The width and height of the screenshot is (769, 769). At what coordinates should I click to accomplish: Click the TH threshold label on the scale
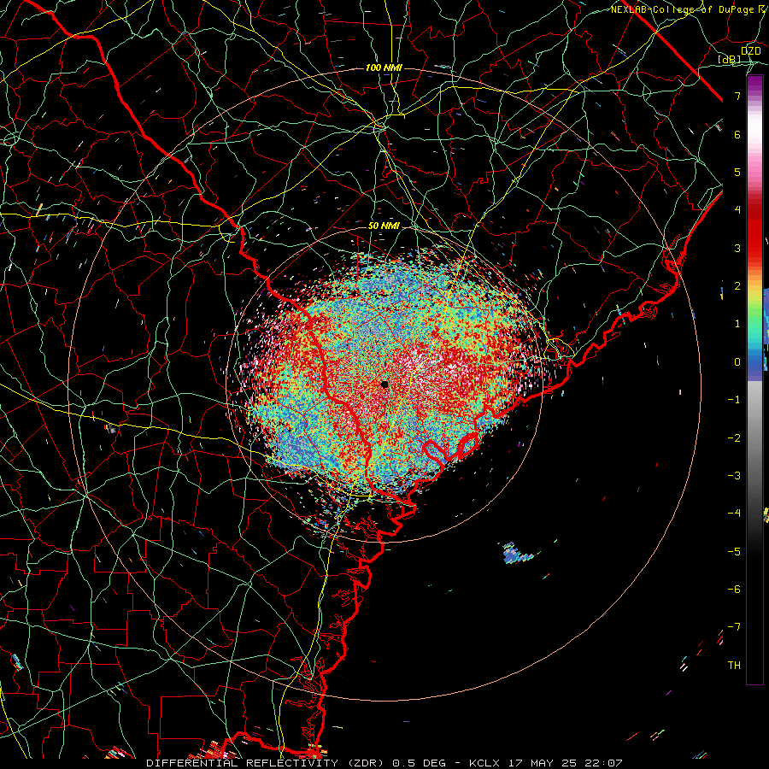tap(734, 666)
